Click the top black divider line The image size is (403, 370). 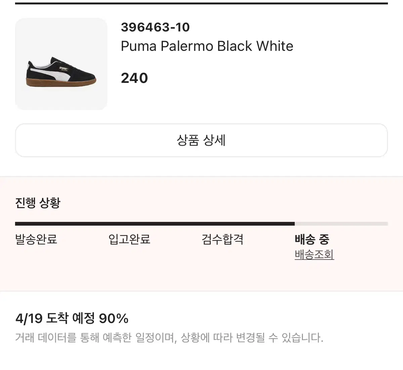(x=201, y=3)
